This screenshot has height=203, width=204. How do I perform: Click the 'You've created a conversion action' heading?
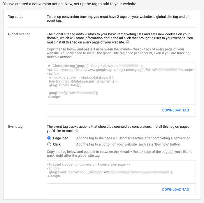pos(70,4)
